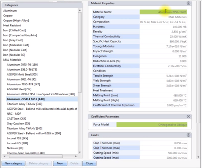Click Chip Thickness (min) value 0.050 mm
Image resolution: width=202 pixels, height=168 pixels.
[181, 143]
